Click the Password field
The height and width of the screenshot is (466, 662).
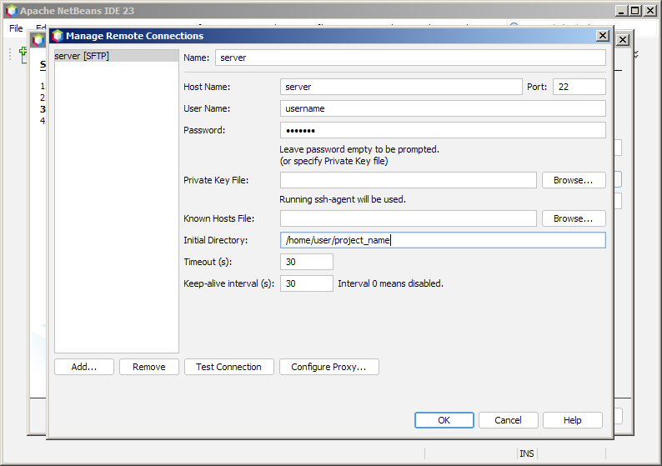(x=442, y=130)
